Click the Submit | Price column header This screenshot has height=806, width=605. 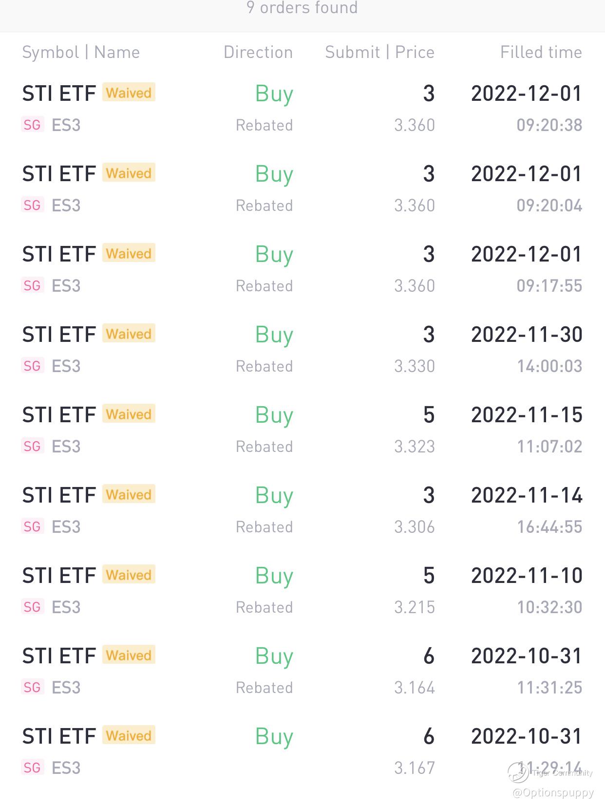(379, 52)
